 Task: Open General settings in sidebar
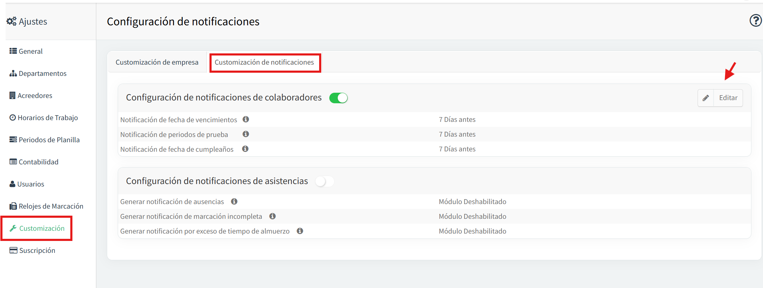click(x=26, y=51)
